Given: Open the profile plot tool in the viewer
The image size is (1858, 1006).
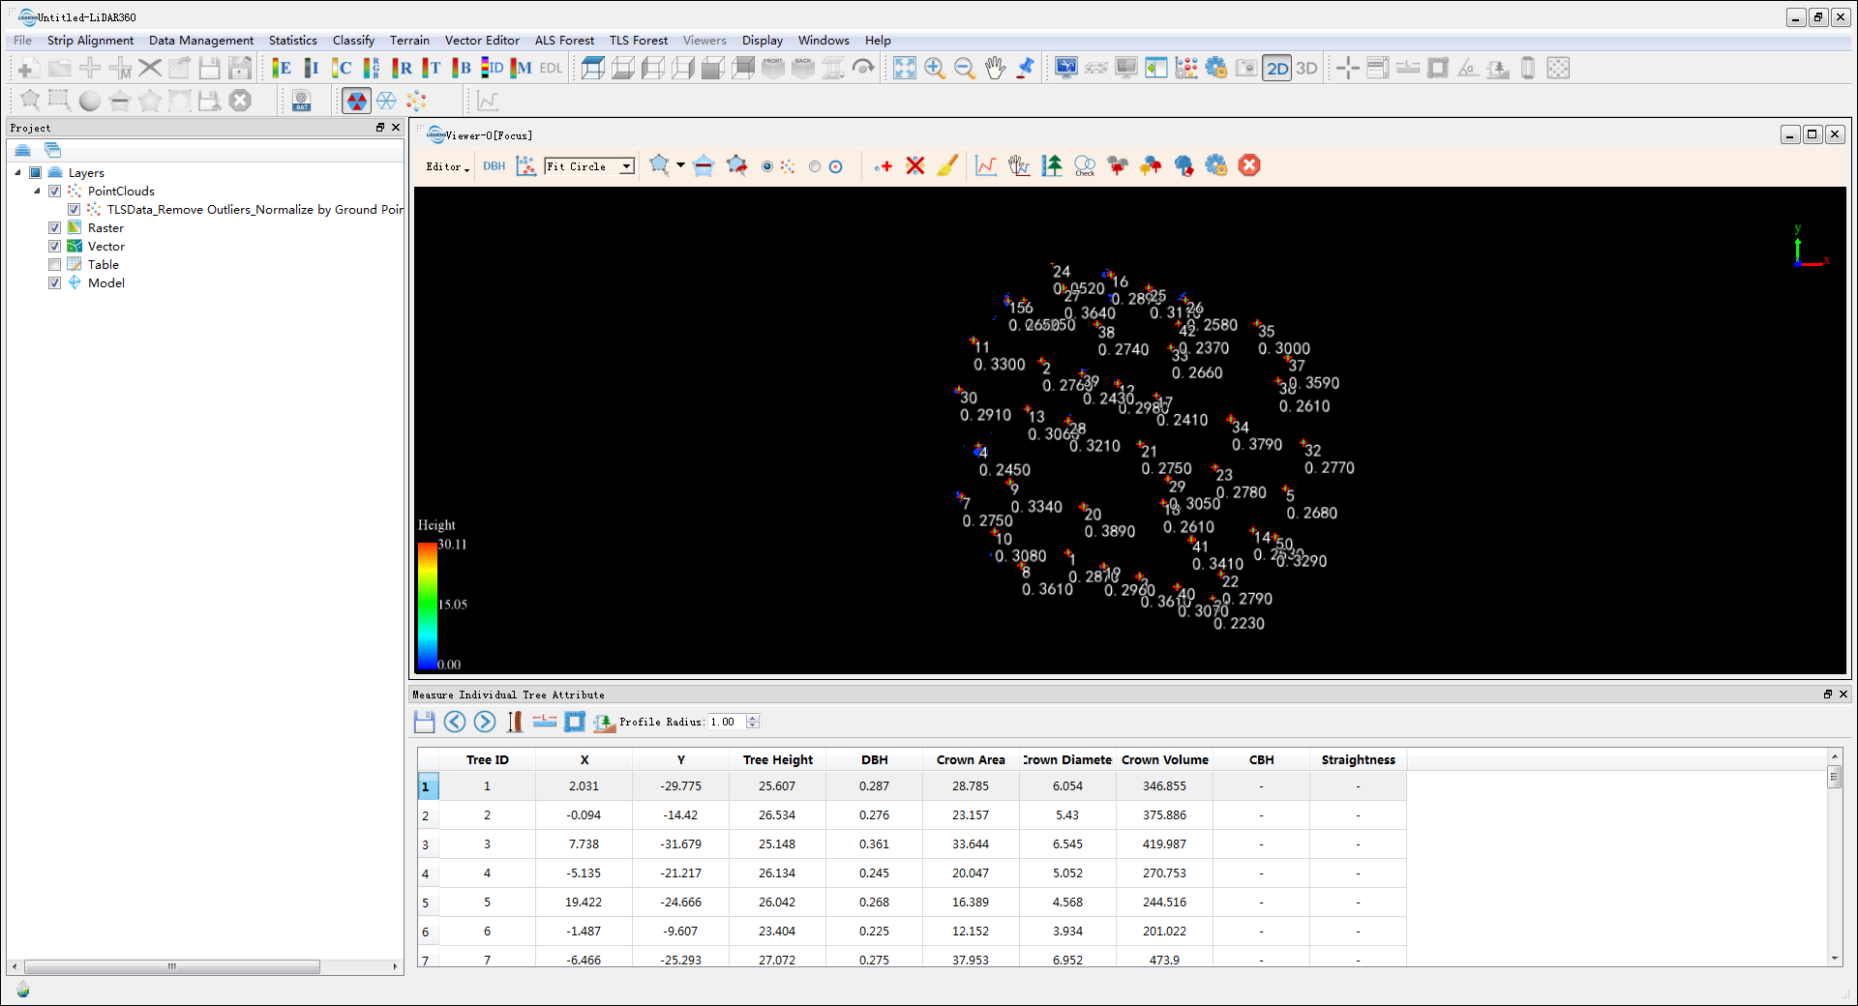Looking at the screenshot, I should 985,165.
